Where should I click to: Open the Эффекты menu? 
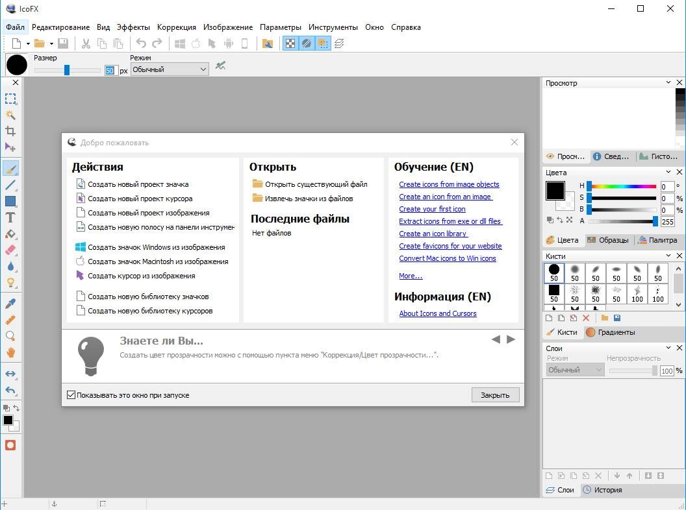(133, 27)
